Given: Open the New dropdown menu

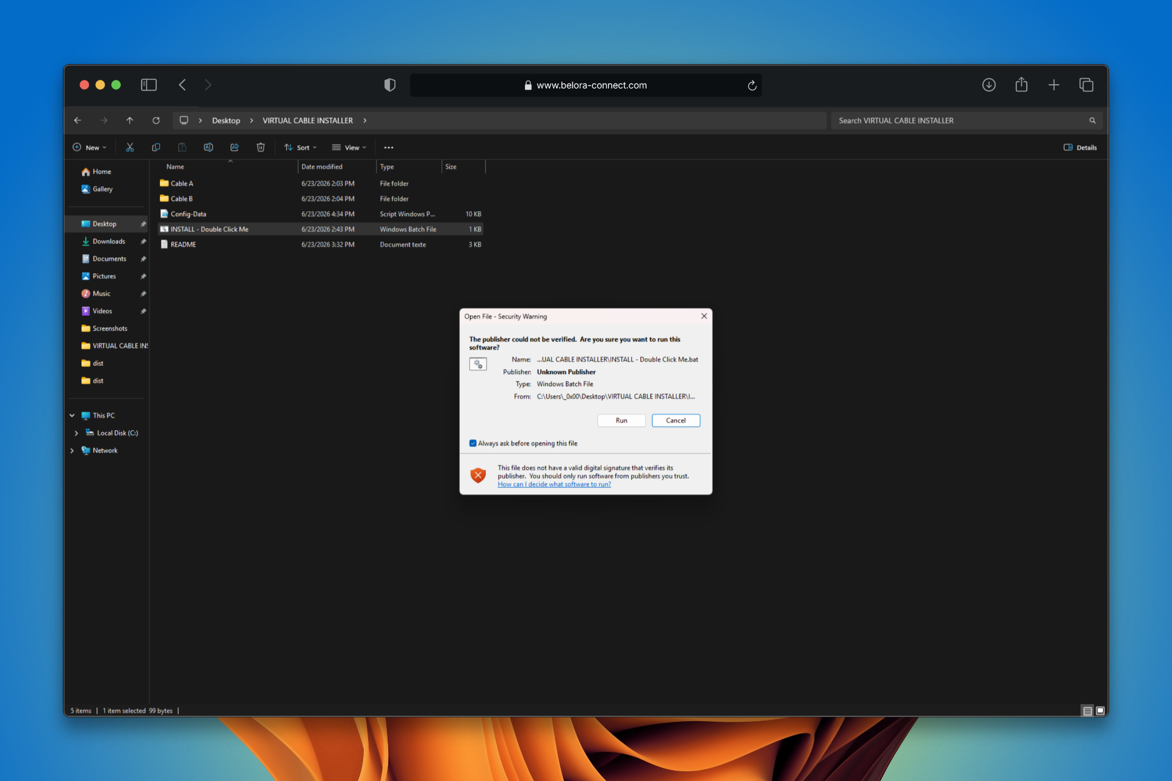Looking at the screenshot, I should 90,148.
